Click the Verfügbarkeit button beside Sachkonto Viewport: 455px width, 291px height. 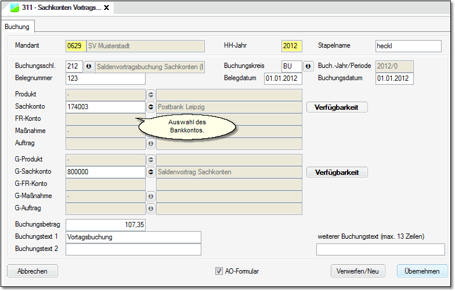coord(337,107)
